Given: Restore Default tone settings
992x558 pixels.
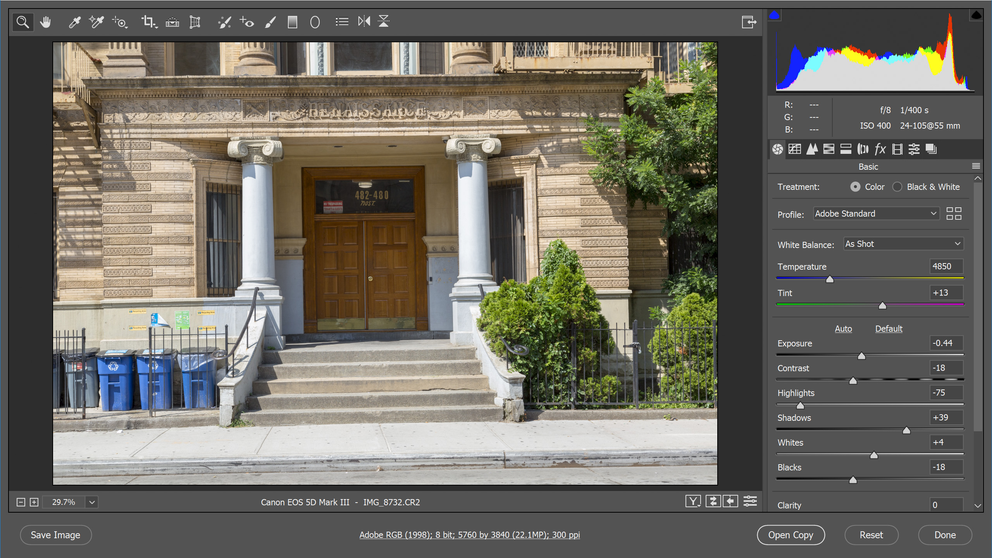Looking at the screenshot, I should (889, 329).
